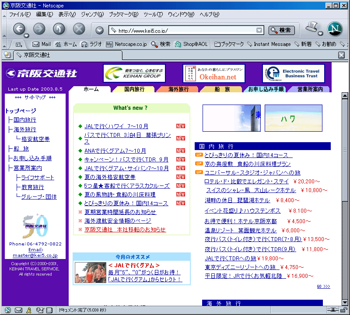
Task: Click the Forward navigation button
Action: pyautogui.click(x=39, y=29)
